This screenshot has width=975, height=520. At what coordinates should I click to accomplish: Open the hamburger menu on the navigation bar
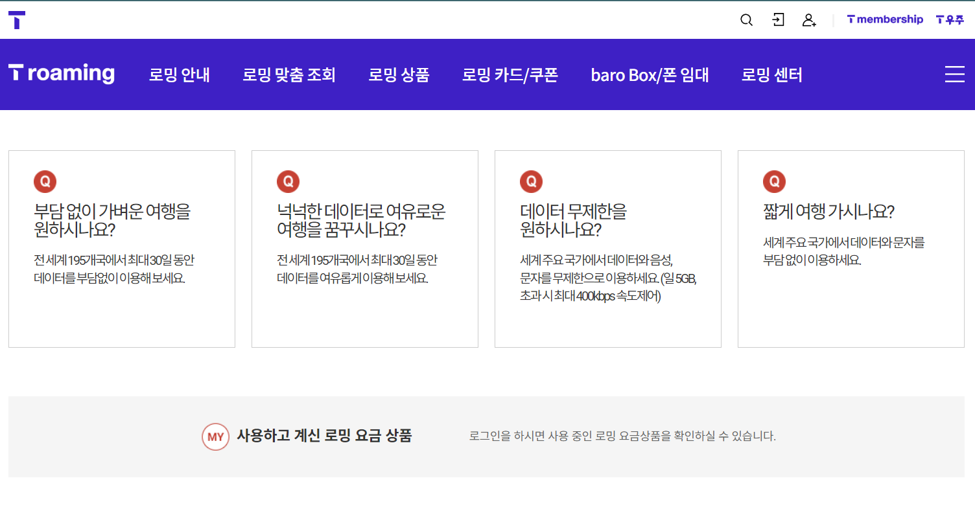coord(954,74)
